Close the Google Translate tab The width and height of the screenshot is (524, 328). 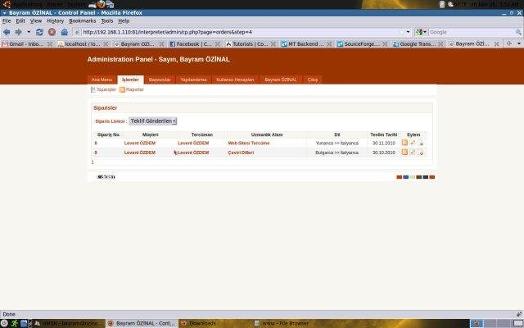point(440,43)
